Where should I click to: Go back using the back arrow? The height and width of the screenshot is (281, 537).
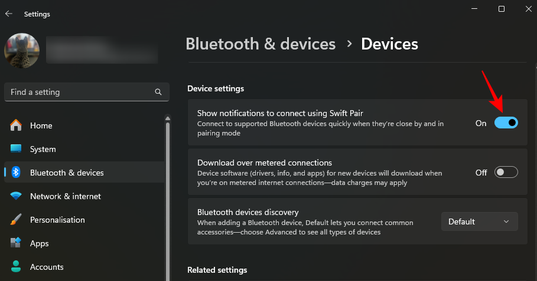tap(9, 14)
